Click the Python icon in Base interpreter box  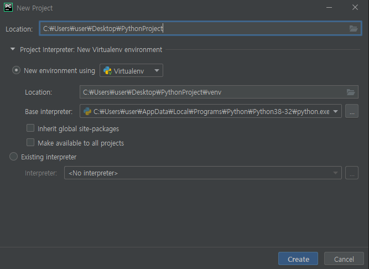[87, 111]
